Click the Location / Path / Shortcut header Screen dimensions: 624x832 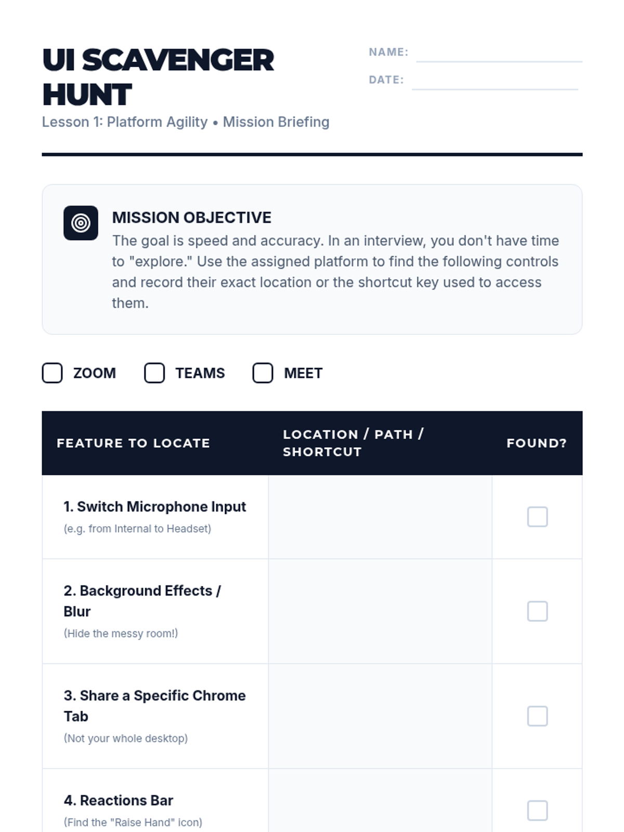tap(354, 443)
